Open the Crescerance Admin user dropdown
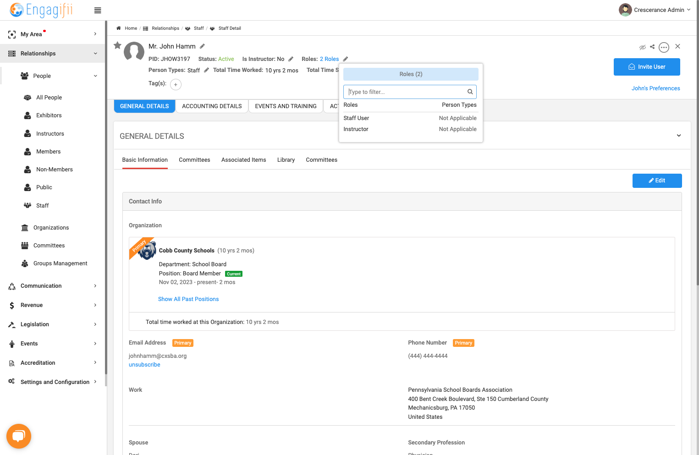The width and height of the screenshot is (699, 455). click(655, 10)
